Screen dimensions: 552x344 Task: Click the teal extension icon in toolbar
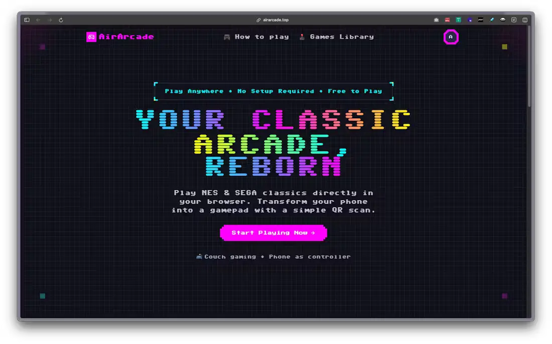458,20
